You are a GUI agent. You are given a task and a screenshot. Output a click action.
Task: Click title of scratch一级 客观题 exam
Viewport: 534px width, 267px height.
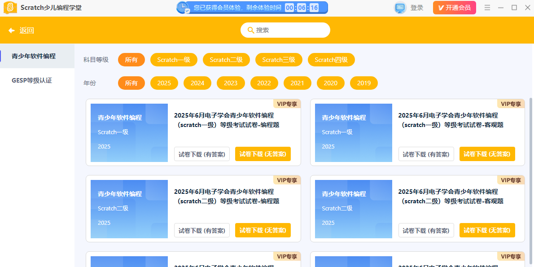pyautogui.click(x=451, y=120)
